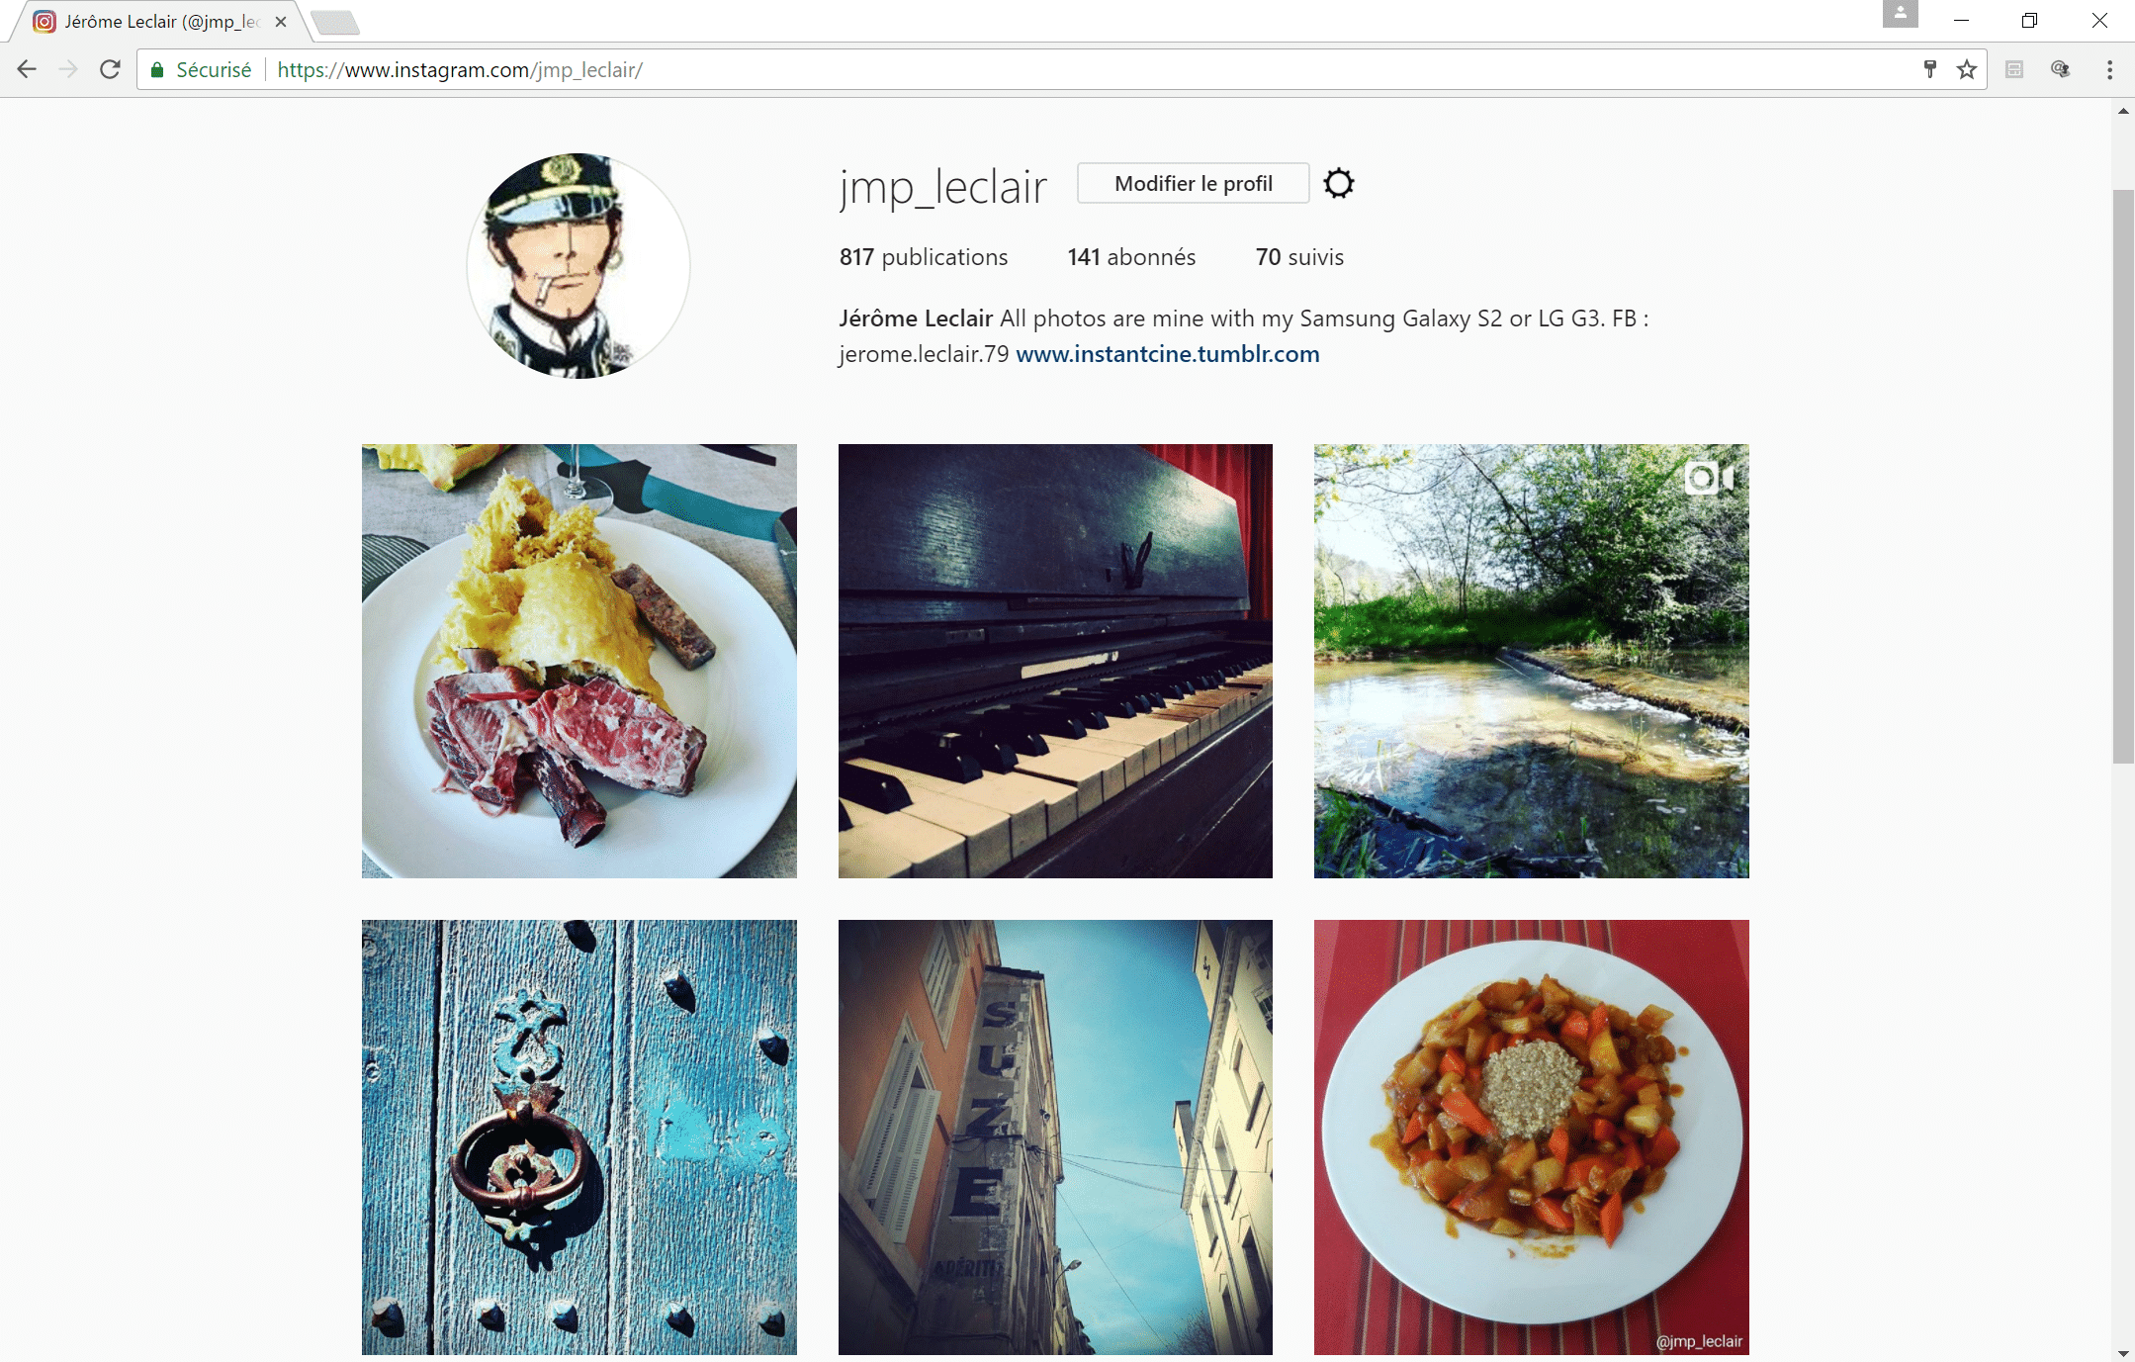Click the first extension icon beside address bar
The image size is (2135, 1362).
coord(2014,69)
